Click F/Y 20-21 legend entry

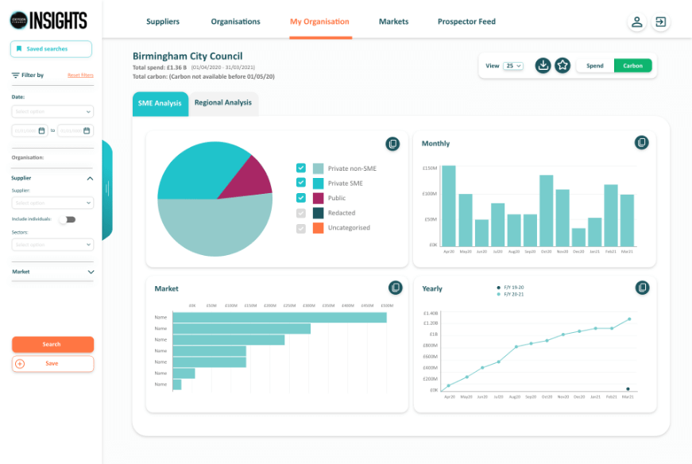tap(510, 294)
